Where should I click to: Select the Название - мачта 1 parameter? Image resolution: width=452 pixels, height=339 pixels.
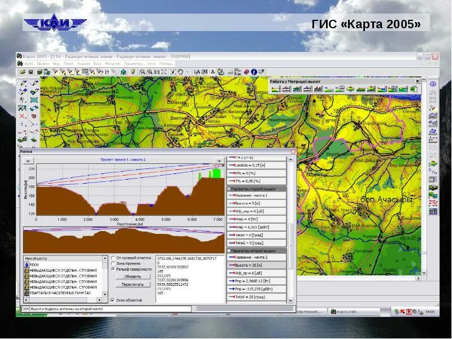tap(257, 195)
